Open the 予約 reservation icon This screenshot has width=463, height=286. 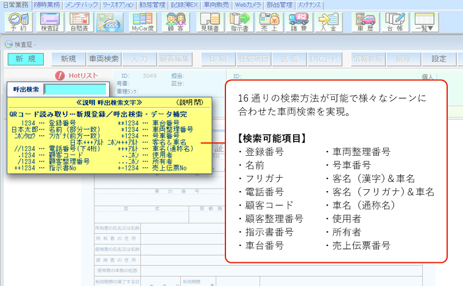19,22
